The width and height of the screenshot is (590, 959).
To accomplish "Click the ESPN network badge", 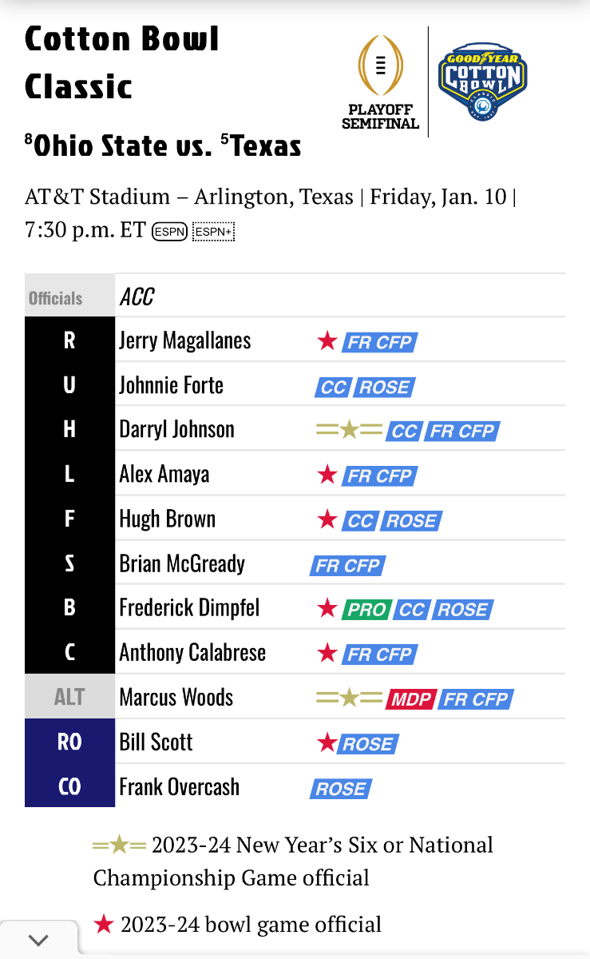I will click(x=169, y=232).
